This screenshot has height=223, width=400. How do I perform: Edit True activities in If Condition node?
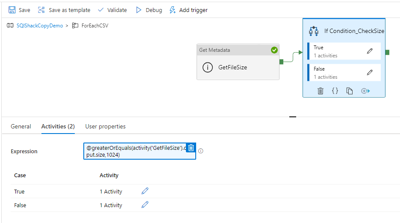pyautogui.click(x=370, y=51)
